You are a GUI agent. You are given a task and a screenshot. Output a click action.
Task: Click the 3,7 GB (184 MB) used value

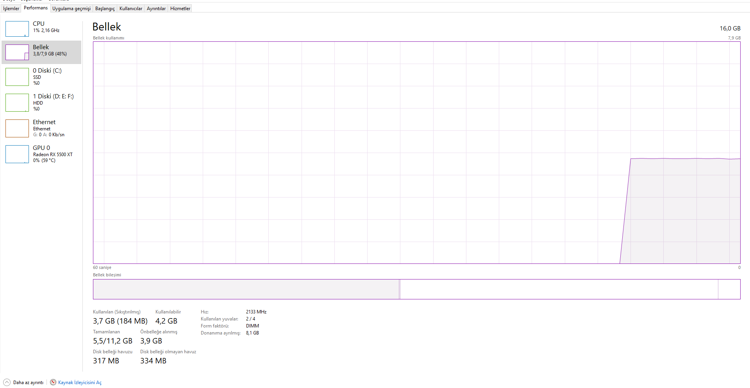click(120, 321)
